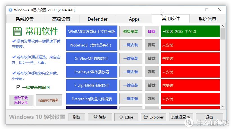Image resolution: width=232 pixels, height=130 pixels.
Task: Expand 其他设置 menu button
Action: pos(181,117)
